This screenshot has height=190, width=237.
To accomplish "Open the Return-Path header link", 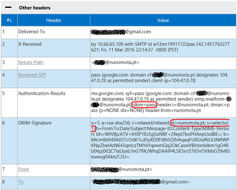I will 31,62.
